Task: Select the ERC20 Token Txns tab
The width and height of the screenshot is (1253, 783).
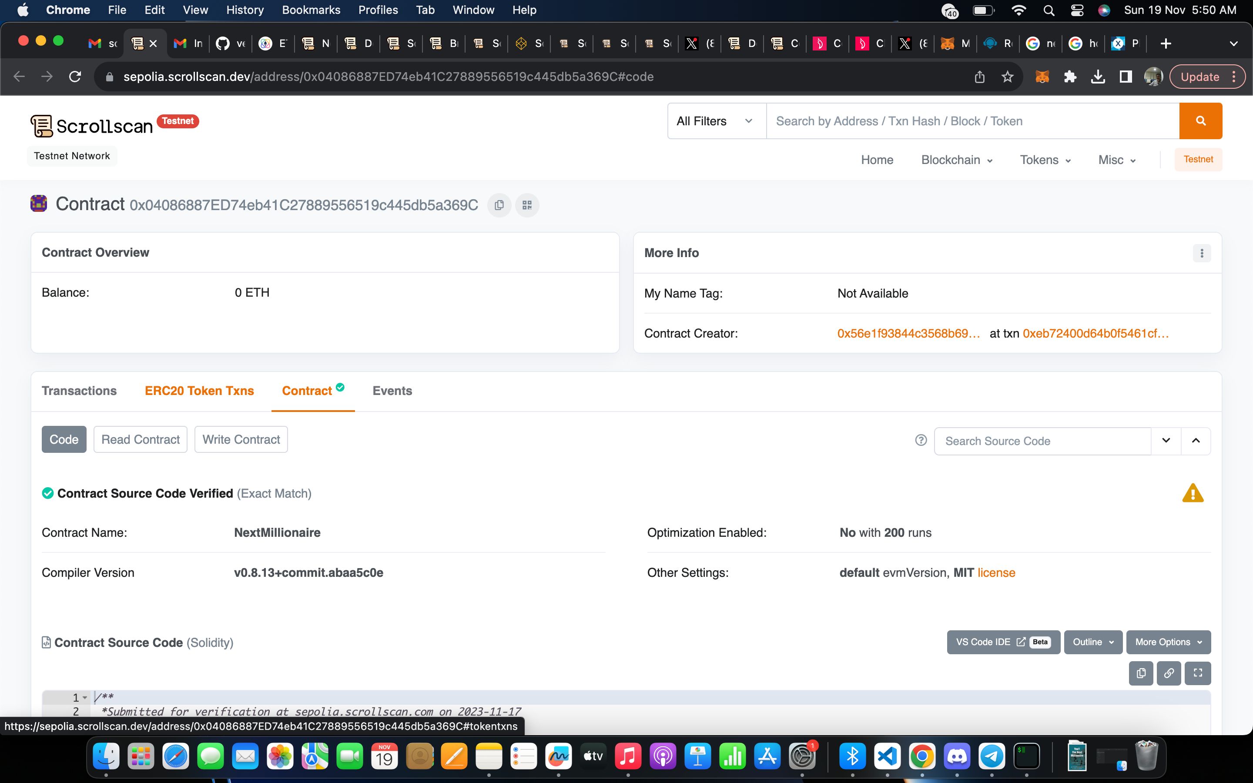Action: (x=199, y=391)
